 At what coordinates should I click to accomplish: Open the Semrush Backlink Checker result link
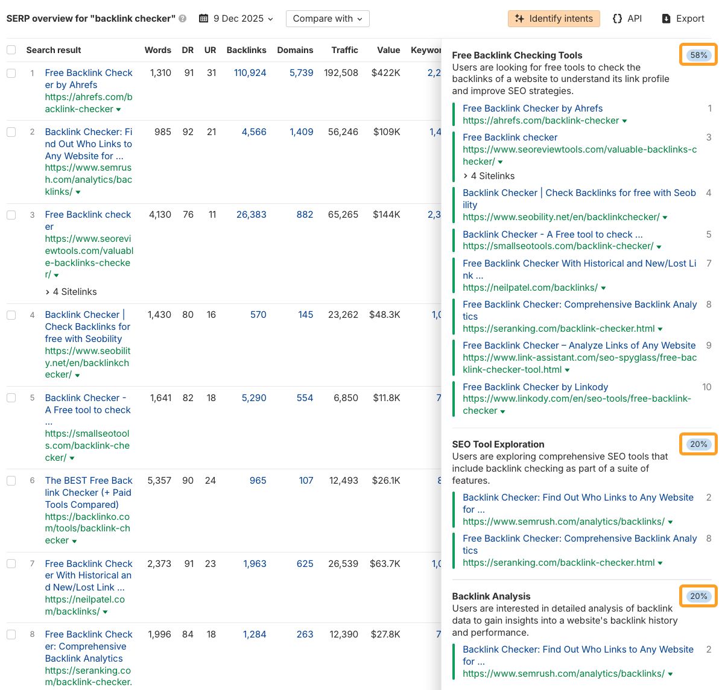pyautogui.click(x=87, y=144)
